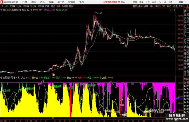Open the 发现 menu
Image resolution: width=189 pixels, height=122 pixels.
51,2
